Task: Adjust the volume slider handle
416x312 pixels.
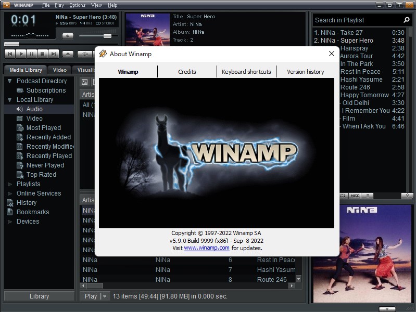Action: (107, 36)
